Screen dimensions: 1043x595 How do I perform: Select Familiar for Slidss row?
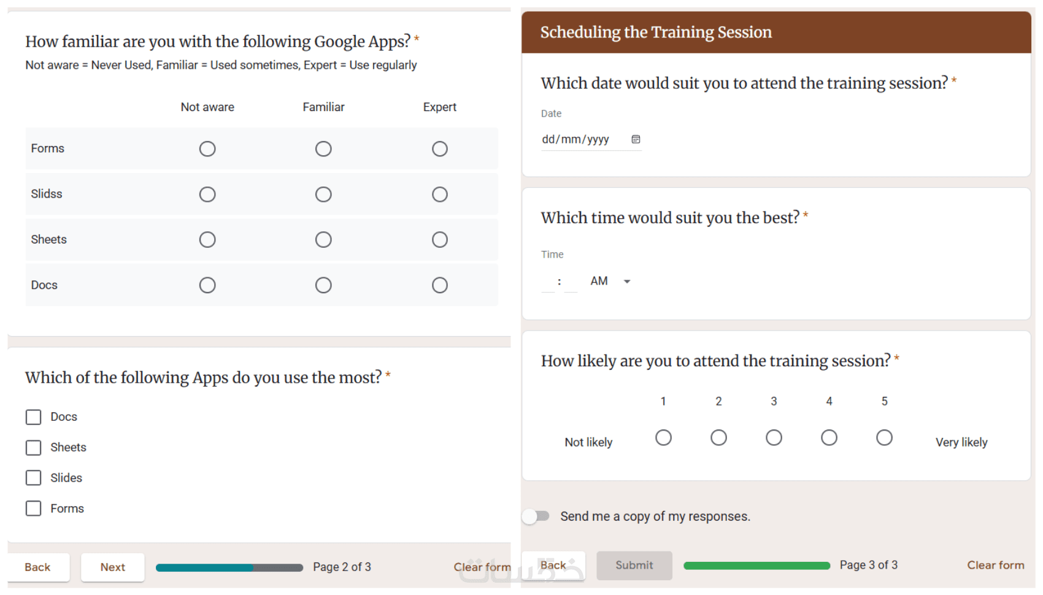click(x=323, y=194)
